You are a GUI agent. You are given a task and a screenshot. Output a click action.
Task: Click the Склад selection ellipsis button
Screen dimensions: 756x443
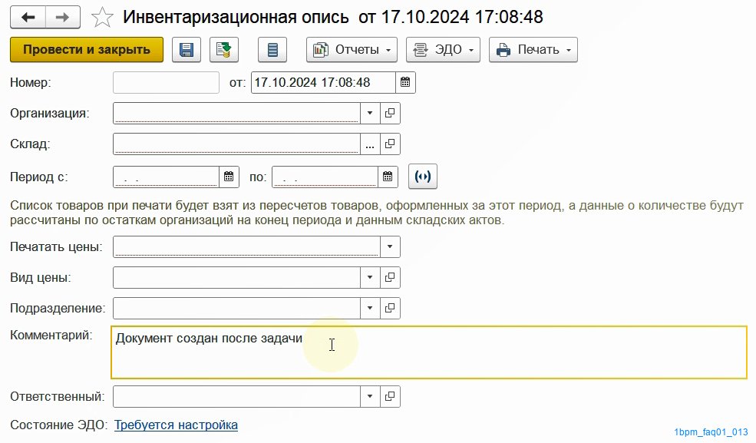point(370,144)
